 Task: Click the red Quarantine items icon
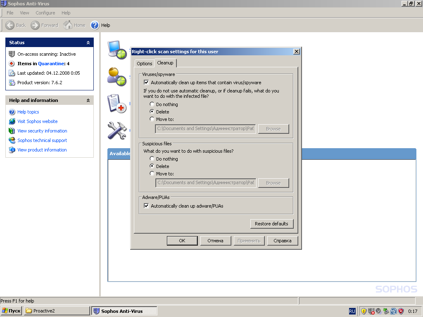(12, 64)
